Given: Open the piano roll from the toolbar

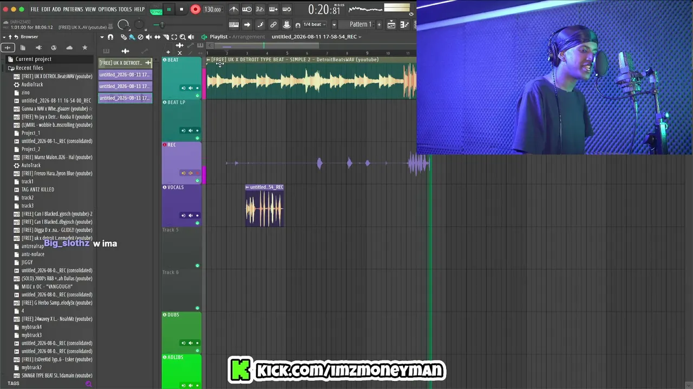Looking at the screenshot, I should coord(234,24).
